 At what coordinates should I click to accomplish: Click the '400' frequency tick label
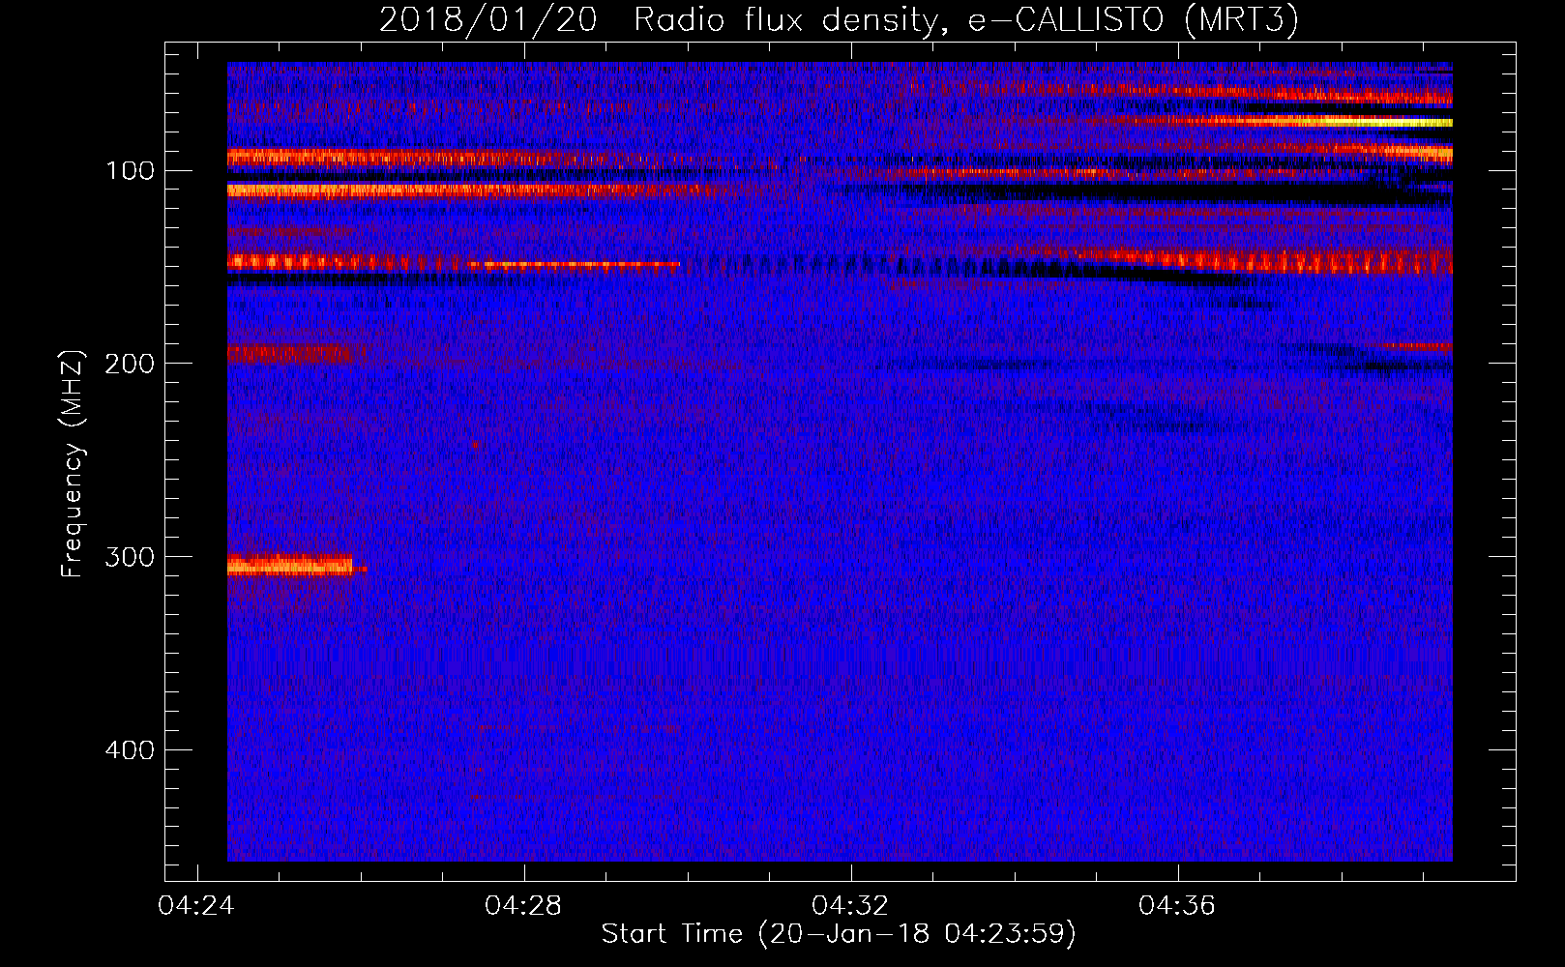(130, 750)
